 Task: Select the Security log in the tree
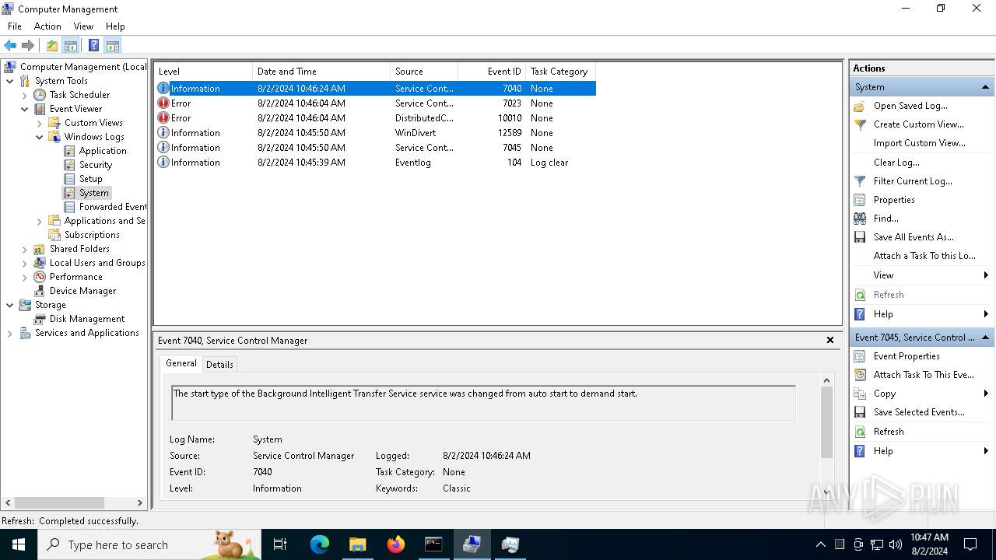[96, 165]
